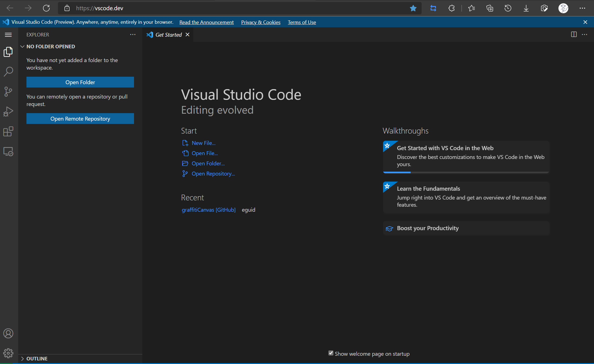
Task: Click Read the Announcement link
Action: pyautogui.click(x=207, y=22)
